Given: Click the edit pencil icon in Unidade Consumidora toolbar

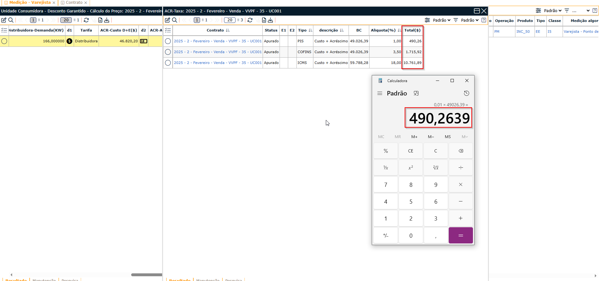Looking at the screenshot, I should 4,20.
